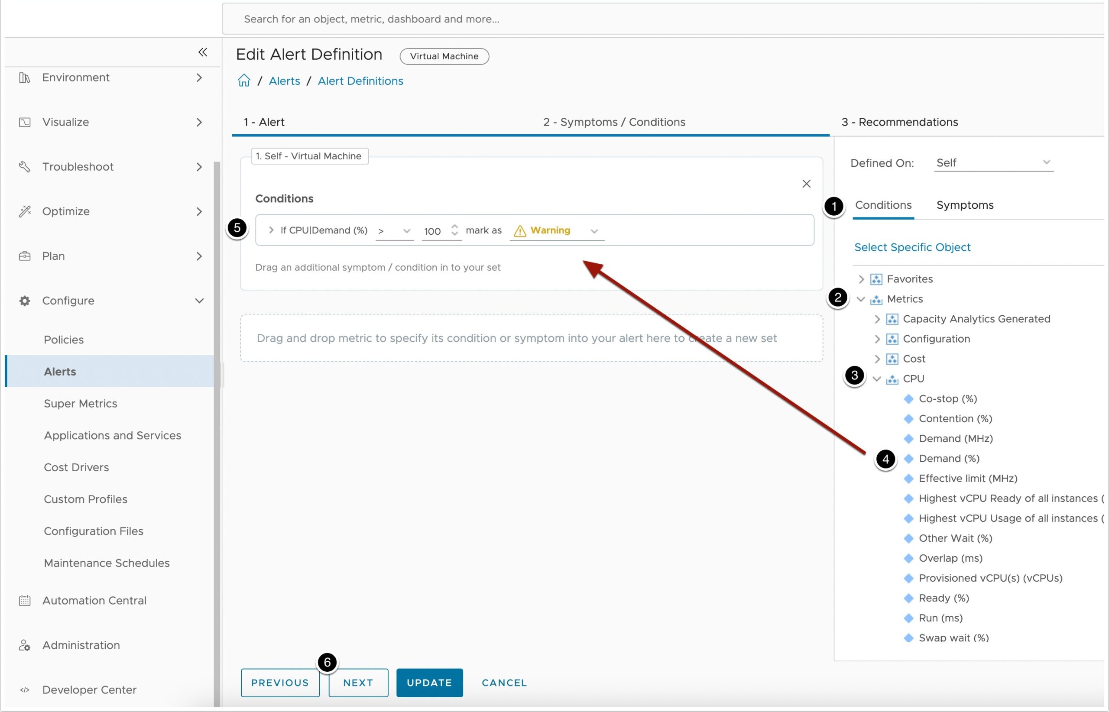The width and height of the screenshot is (1109, 712).
Task: Open Applications and Services
Action: (112, 436)
